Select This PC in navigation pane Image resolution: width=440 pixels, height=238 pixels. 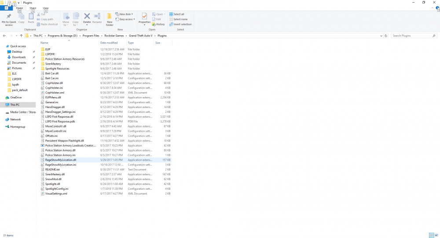[15, 105]
